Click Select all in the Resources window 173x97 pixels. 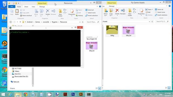[x=89, y=10]
